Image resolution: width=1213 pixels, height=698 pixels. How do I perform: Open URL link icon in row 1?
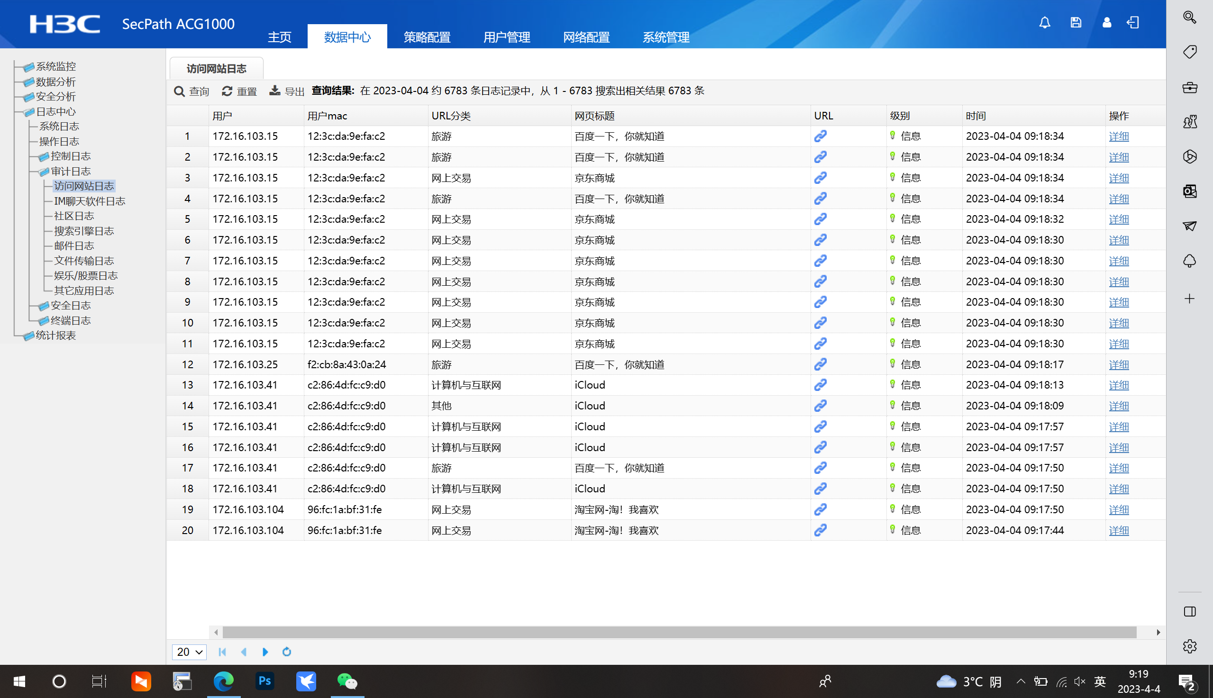pos(820,136)
